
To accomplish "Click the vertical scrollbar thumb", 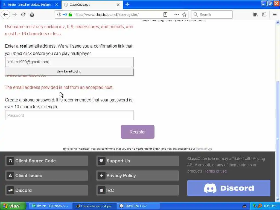I will click(278, 139).
